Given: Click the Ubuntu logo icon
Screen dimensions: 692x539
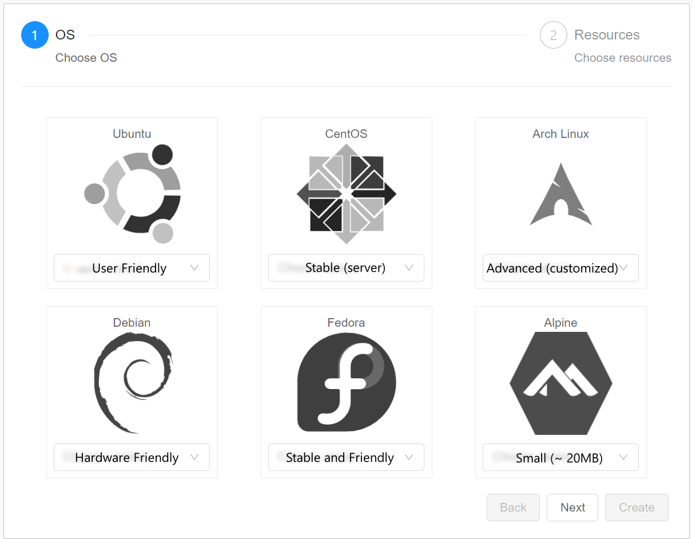Looking at the screenshot, I should pyautogui.click(x=132, y=194).
